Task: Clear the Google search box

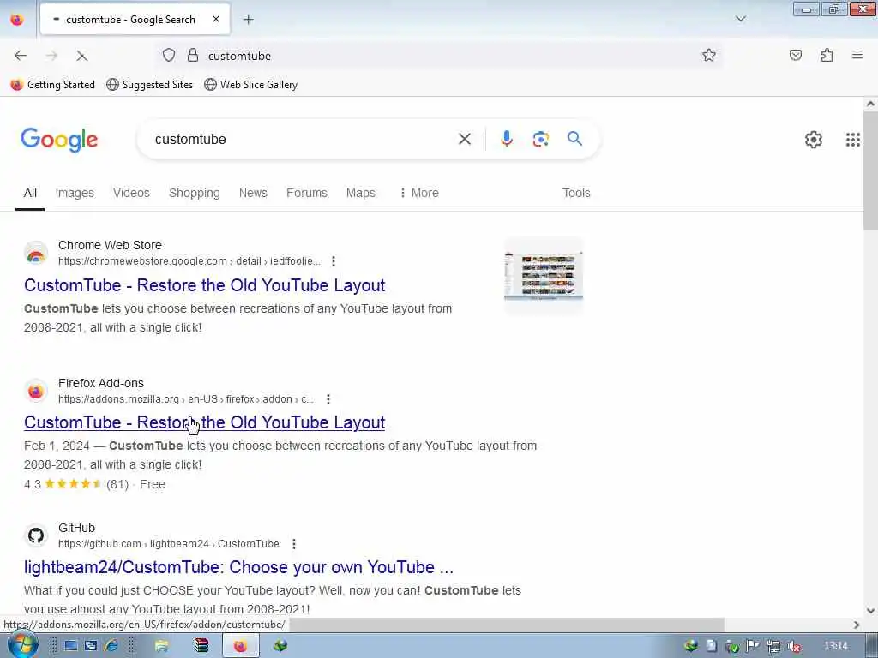Action: point(464,139)
